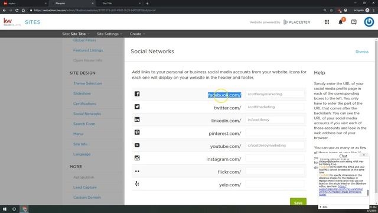Bookmark the page with the star icon

click(331, 11)
